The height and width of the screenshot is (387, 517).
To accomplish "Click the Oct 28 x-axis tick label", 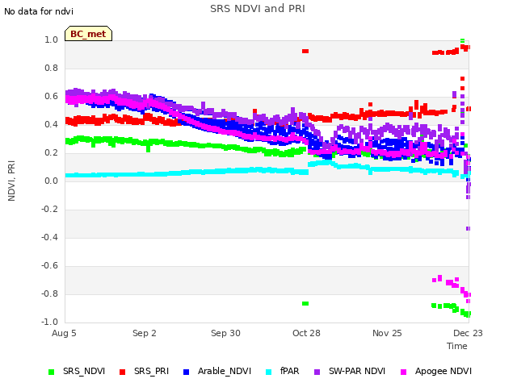I will click(306, 333).
